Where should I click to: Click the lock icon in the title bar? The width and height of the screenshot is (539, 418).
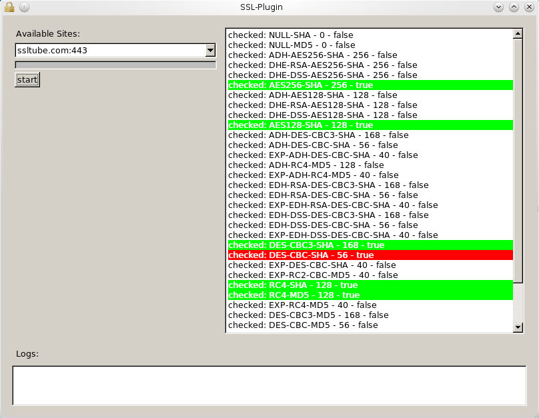pyautogui.click(x=9, y=7)
